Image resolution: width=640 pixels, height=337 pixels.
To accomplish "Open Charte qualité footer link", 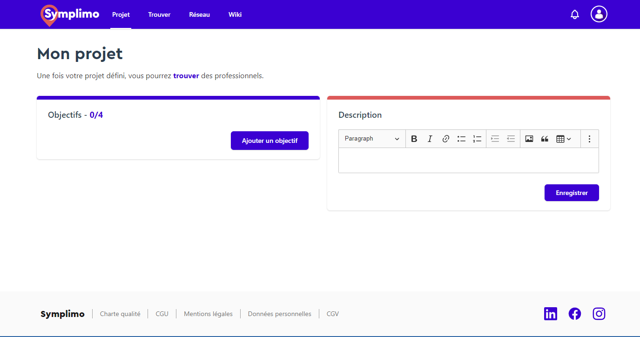I will [x=120, y=314].
